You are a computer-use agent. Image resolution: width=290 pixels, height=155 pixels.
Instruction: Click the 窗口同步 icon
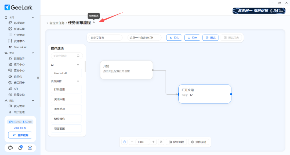point(10,83)
